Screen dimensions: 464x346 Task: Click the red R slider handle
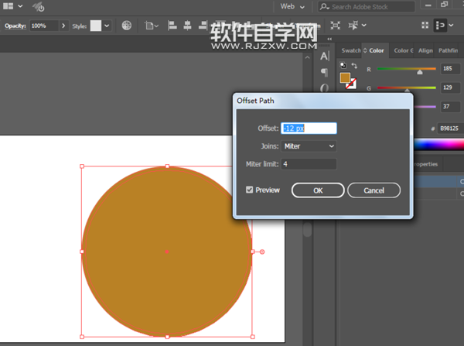420,70
